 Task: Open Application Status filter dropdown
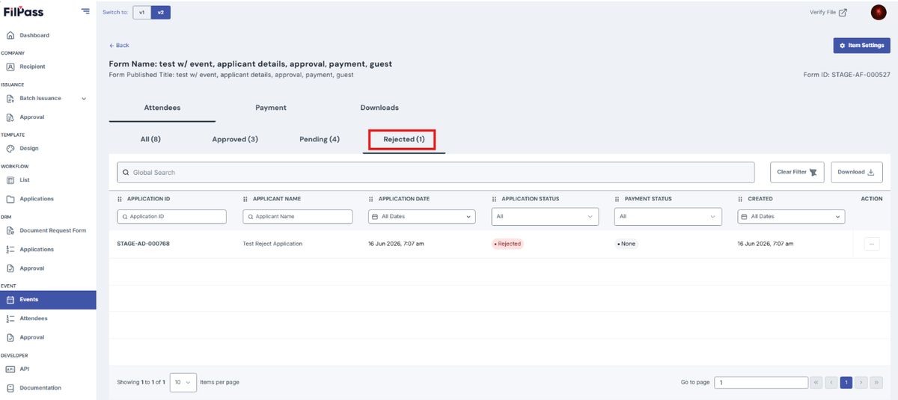[x=545, y=216]
